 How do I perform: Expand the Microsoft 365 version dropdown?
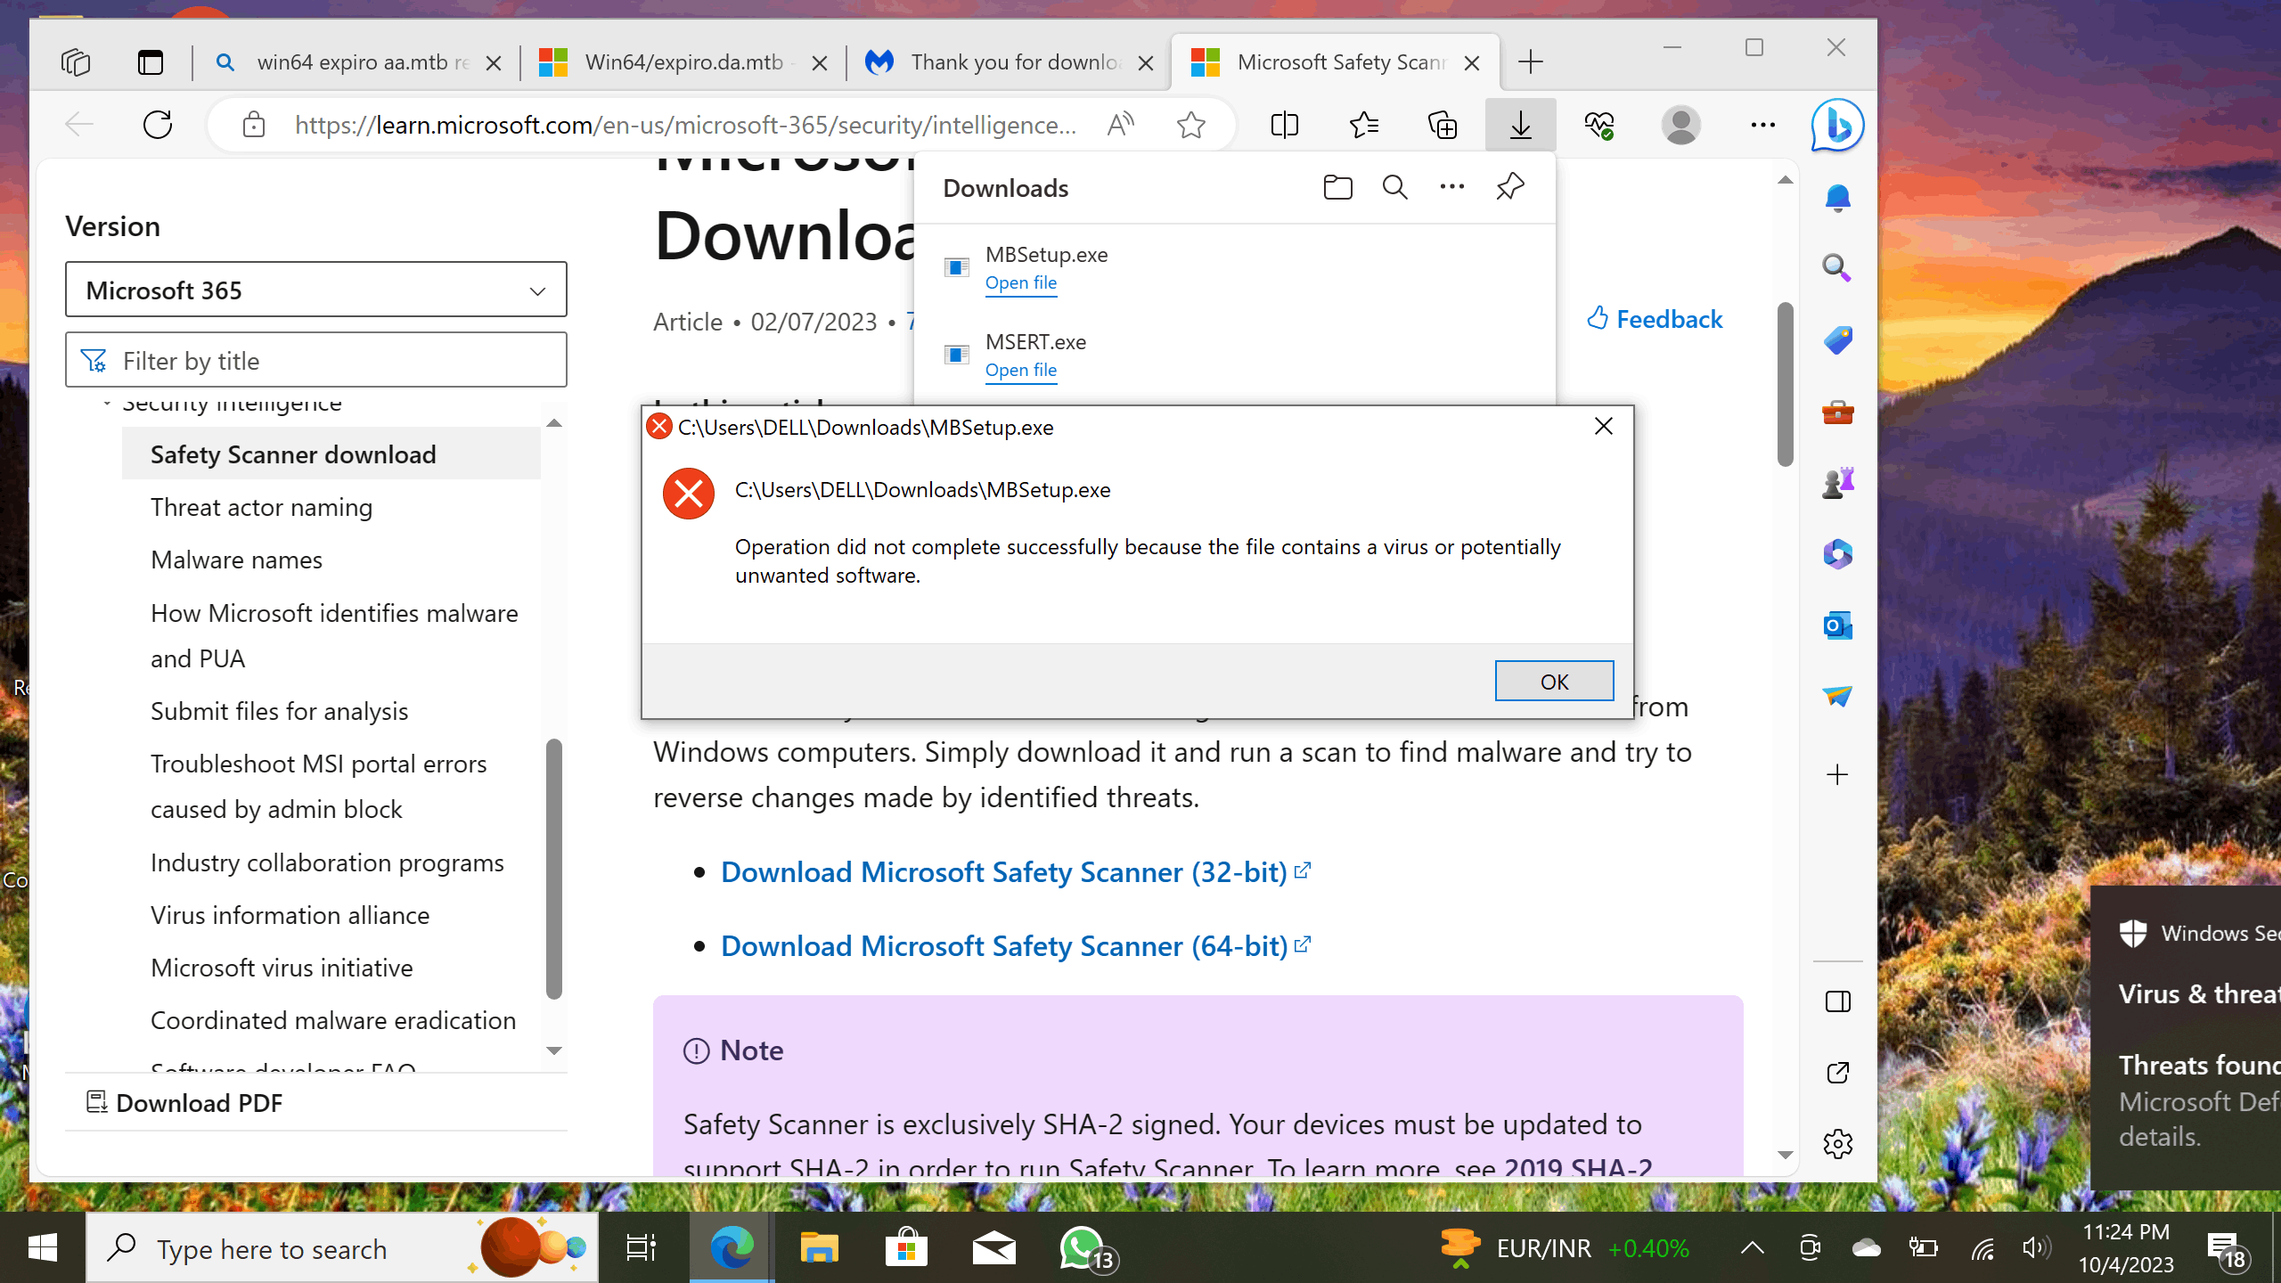[316, 290]
